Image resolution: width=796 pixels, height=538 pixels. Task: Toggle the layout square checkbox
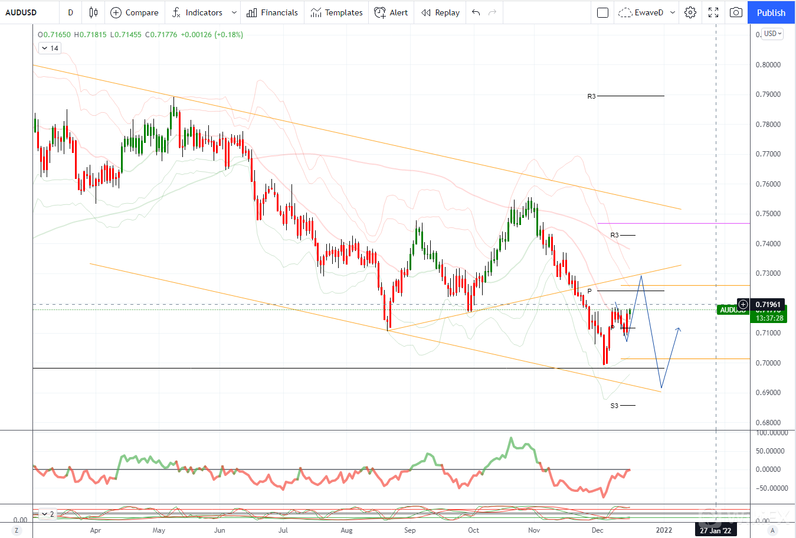[x=602, y=12]
